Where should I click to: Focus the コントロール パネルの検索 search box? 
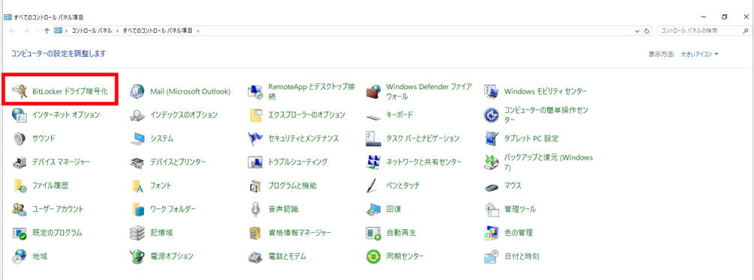click(703, 30)
